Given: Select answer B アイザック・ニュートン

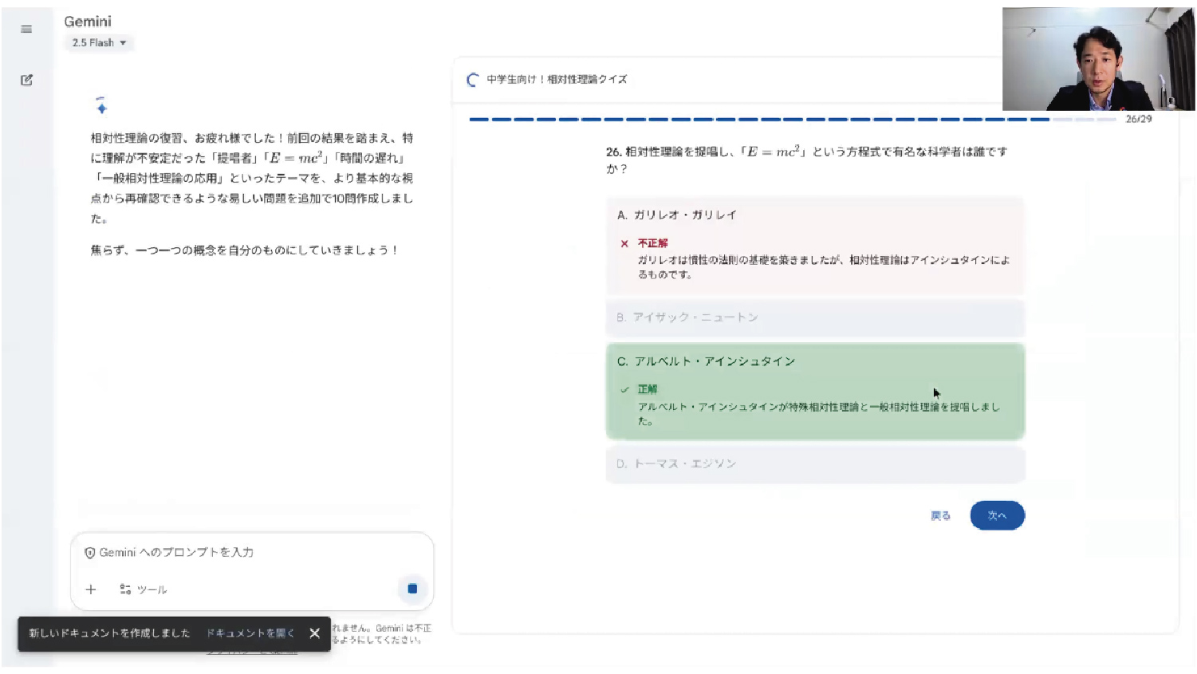Looking at the screenshot, I should click(x=814, y=317).
